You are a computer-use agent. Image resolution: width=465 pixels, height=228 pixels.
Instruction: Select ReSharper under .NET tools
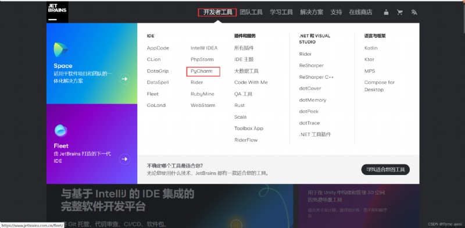[311, 65]
